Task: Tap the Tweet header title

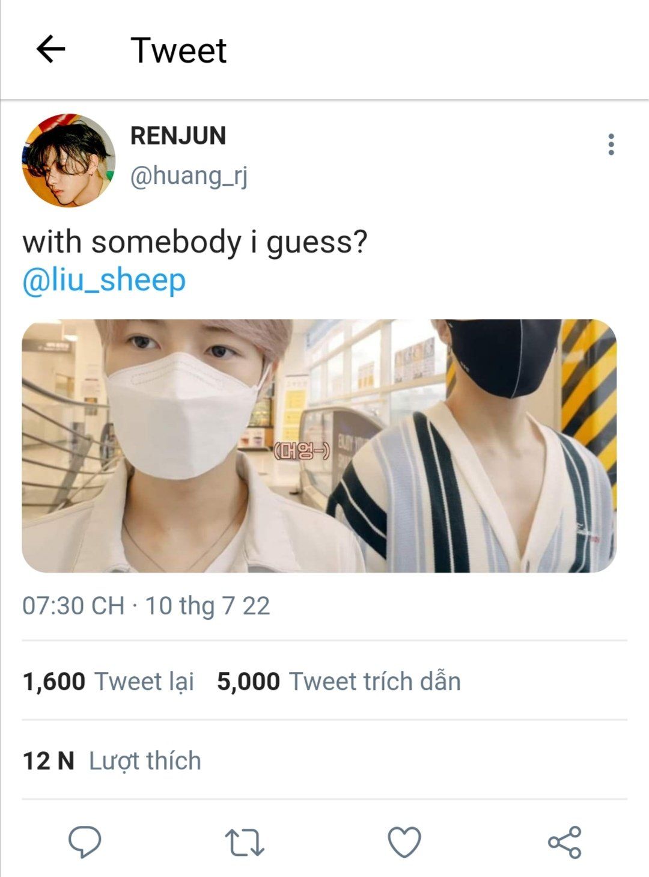Action: coord(178,50)
